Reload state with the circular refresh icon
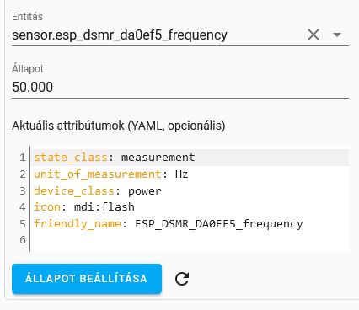This screenshot has width=359, height=310. point(182,279)
